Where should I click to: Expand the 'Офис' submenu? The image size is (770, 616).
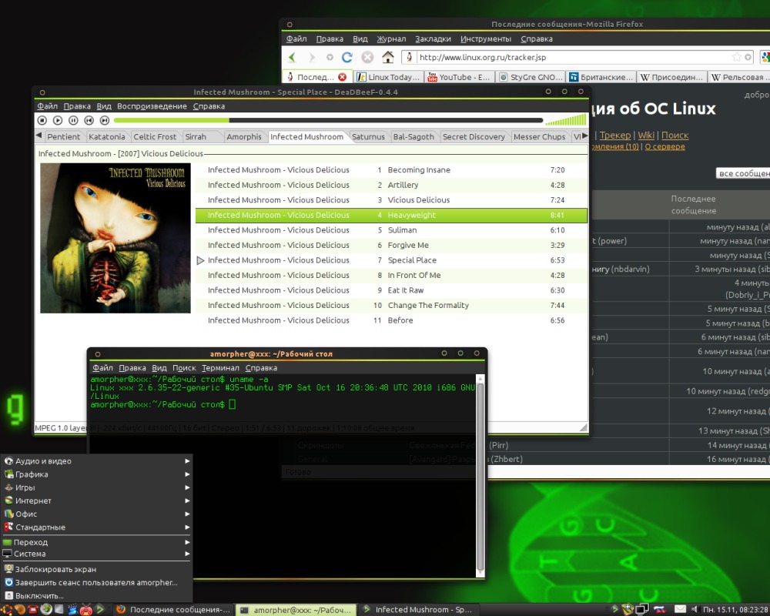click(97, 514)
